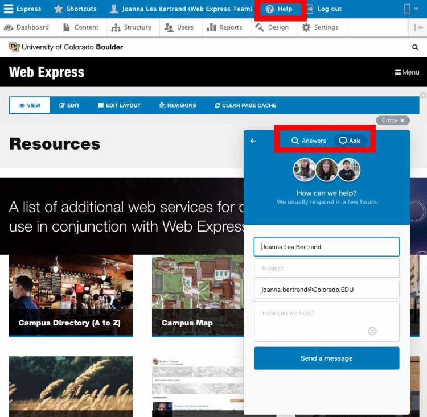The image size is (427, 417).
Task: Select the EDIT LAYOUT tab
Action: [120, 105]
